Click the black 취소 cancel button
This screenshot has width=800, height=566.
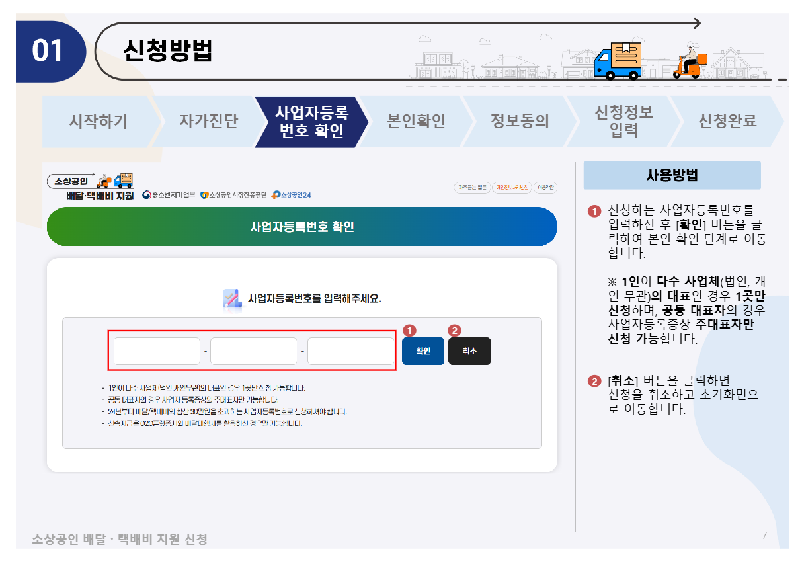469,350
